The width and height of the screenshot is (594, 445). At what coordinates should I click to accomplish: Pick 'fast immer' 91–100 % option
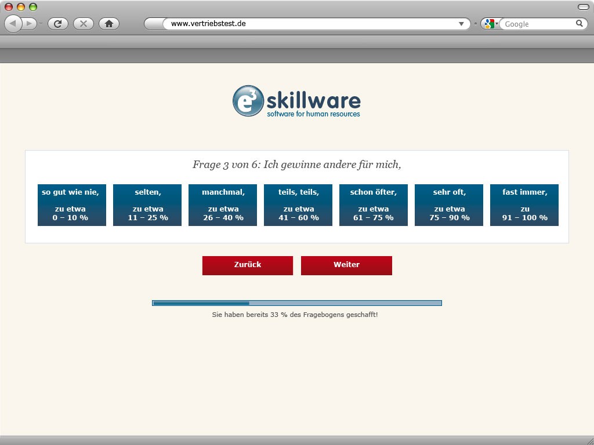524,205
